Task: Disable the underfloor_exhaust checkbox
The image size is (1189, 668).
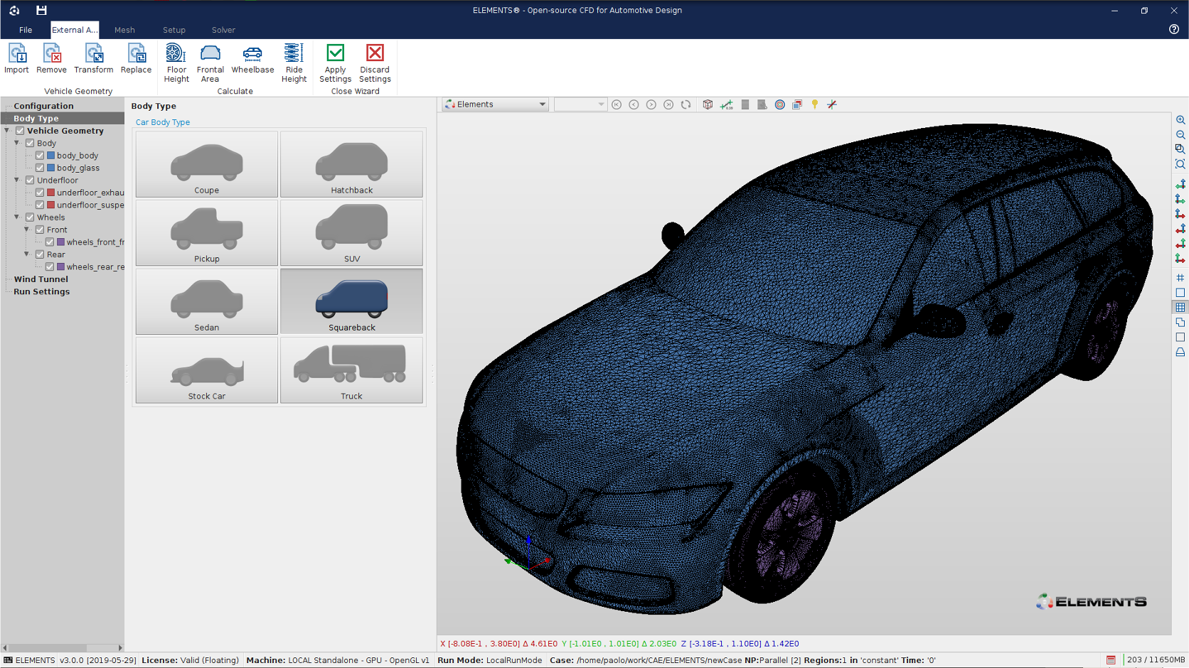Action: [x=41, y=193]
